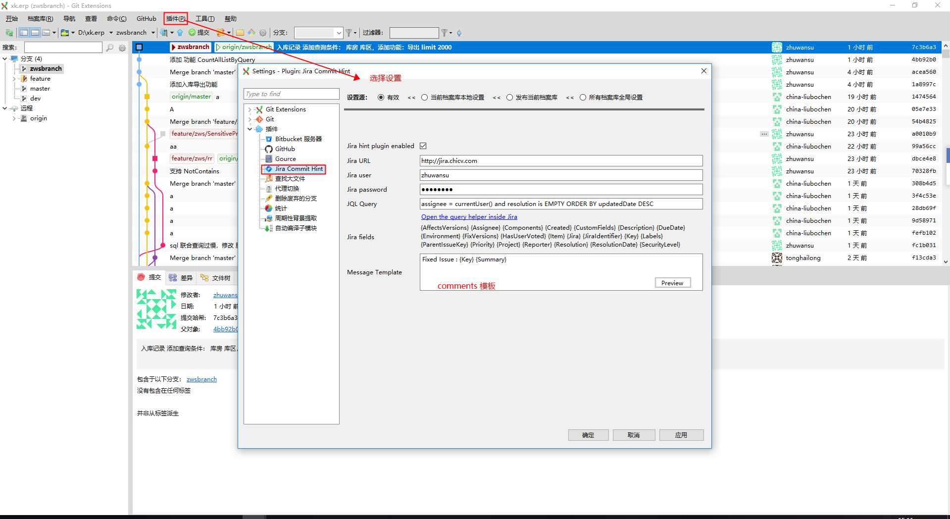Click the pull/fetch icon in toolbar
This screenshot has height=519, width=950.
point(163,33)
